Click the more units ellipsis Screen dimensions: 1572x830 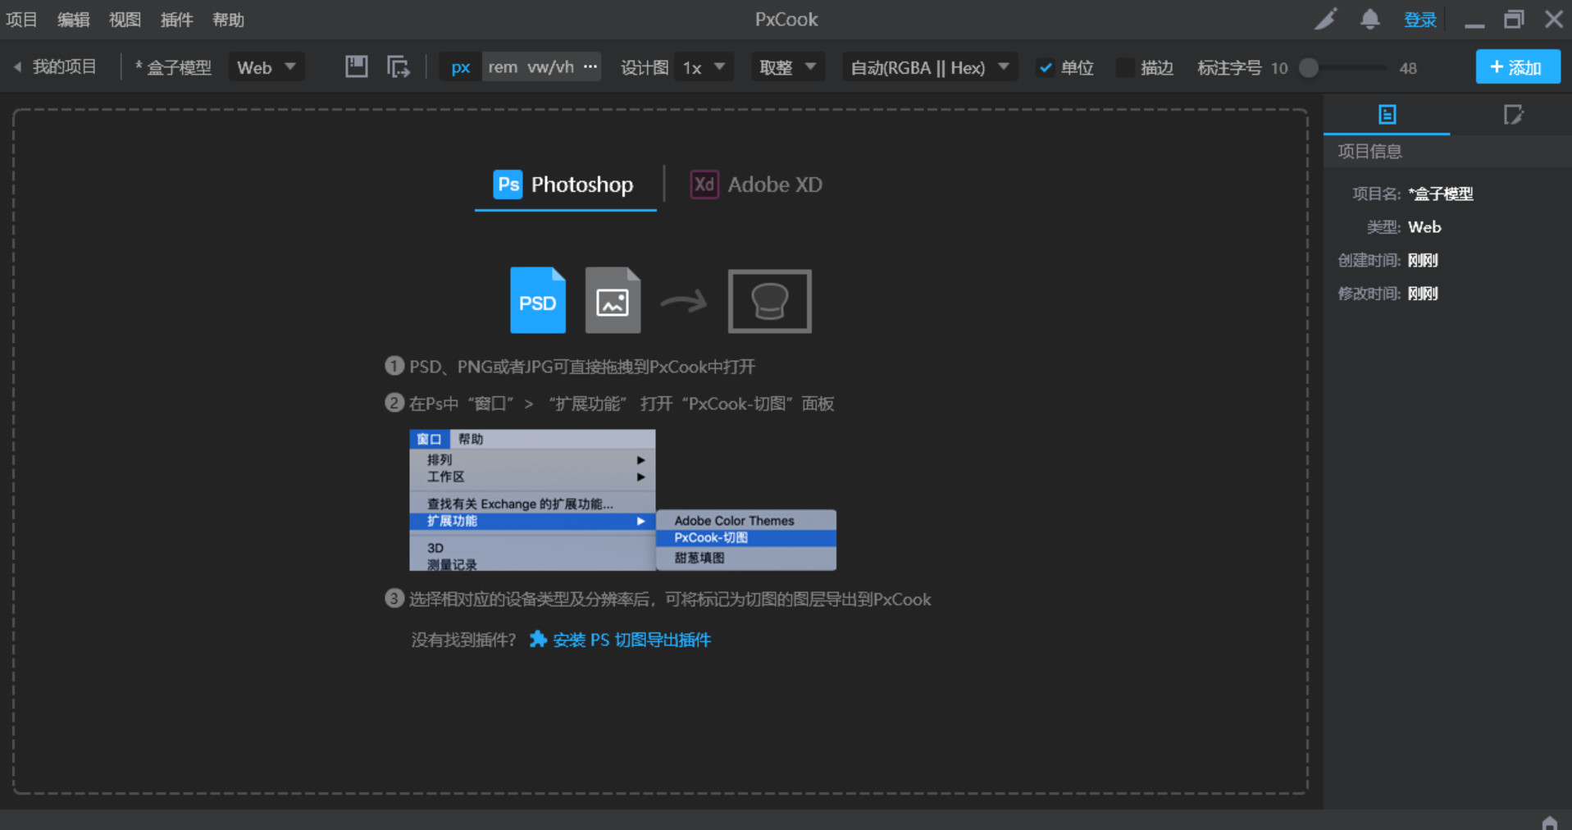[590, 66]
